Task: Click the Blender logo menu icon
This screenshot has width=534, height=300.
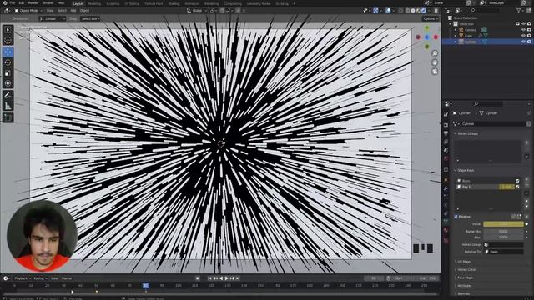Action: (5, 3)
